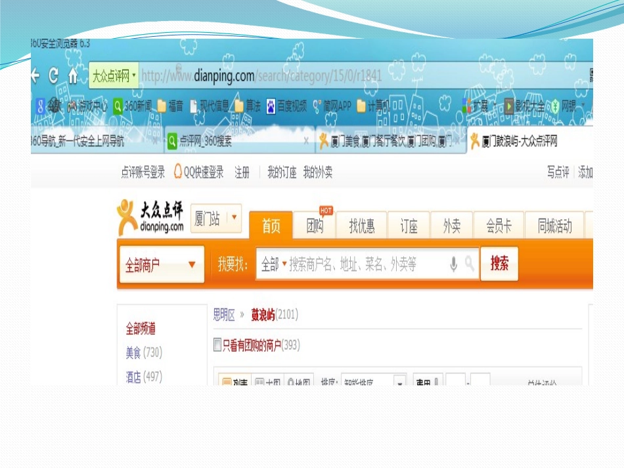Select 全部频道 in the sidebar

(x=141, y=328)
